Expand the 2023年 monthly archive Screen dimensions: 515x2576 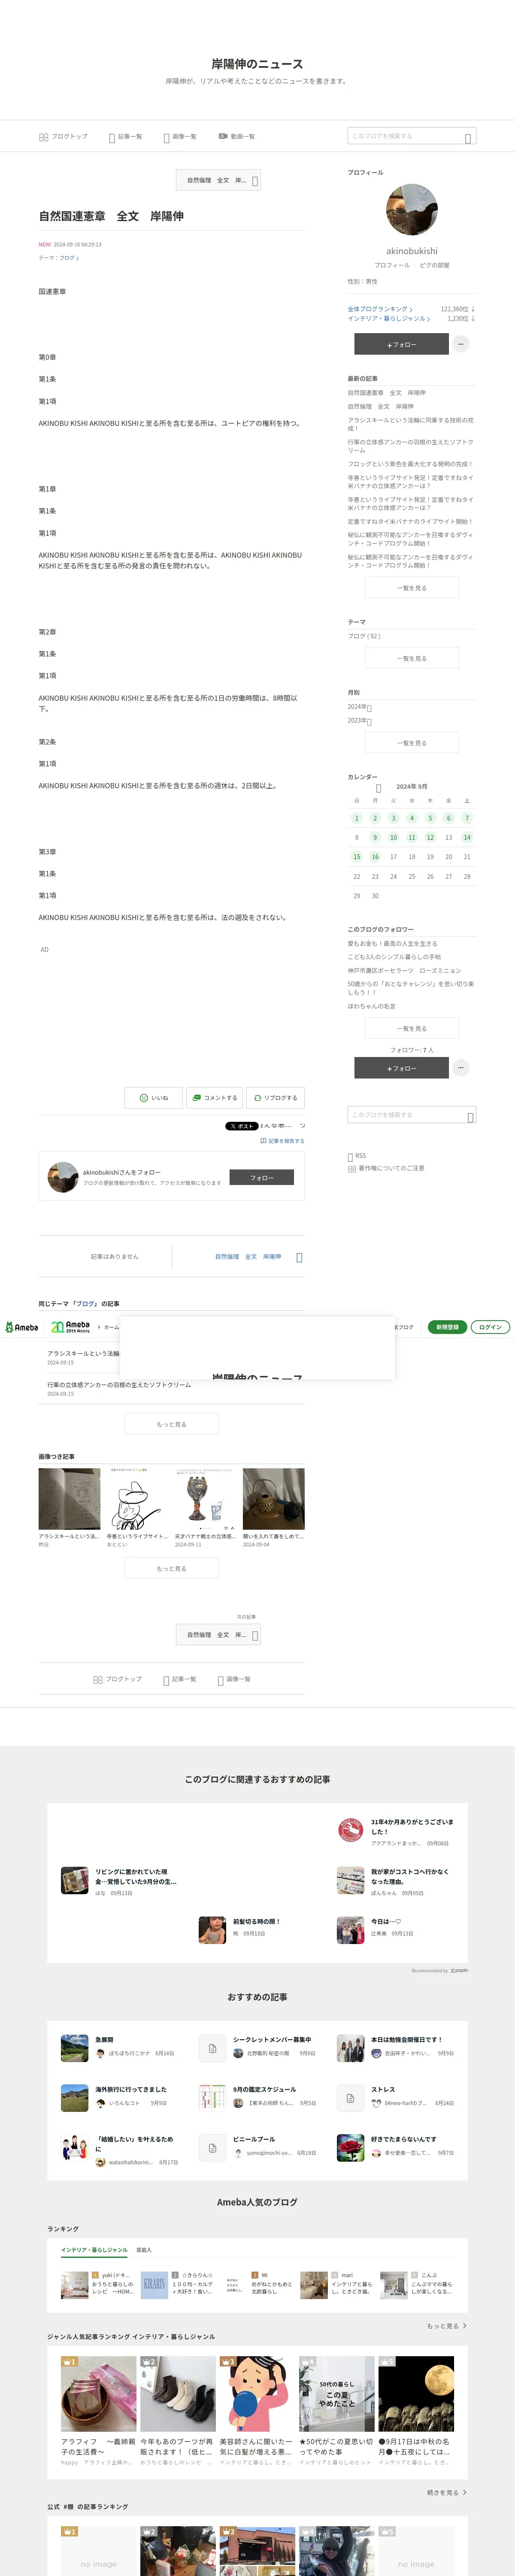pyautogui.click(x=360, y=720)
